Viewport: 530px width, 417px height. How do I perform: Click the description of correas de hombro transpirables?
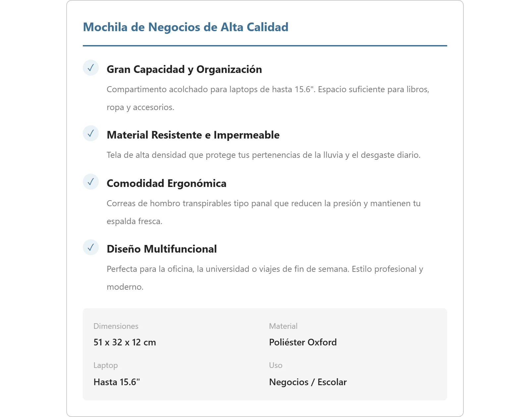pyautogui.click(x=264, y=212)
